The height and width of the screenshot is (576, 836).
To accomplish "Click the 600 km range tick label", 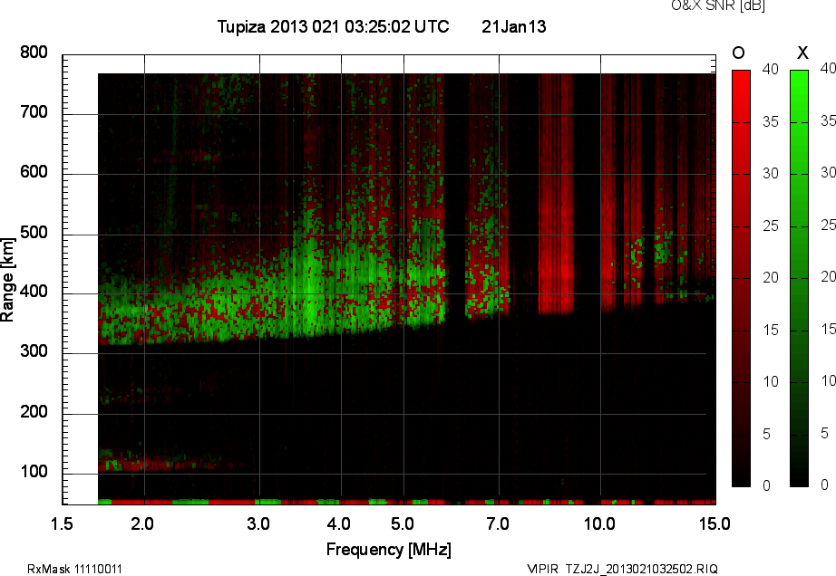I will [x=34, y=172].
